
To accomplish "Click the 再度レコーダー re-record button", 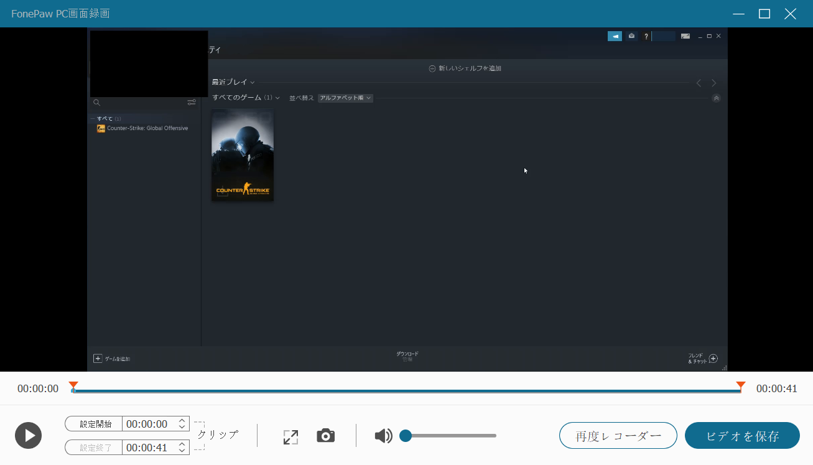I will tap(618, 436).
